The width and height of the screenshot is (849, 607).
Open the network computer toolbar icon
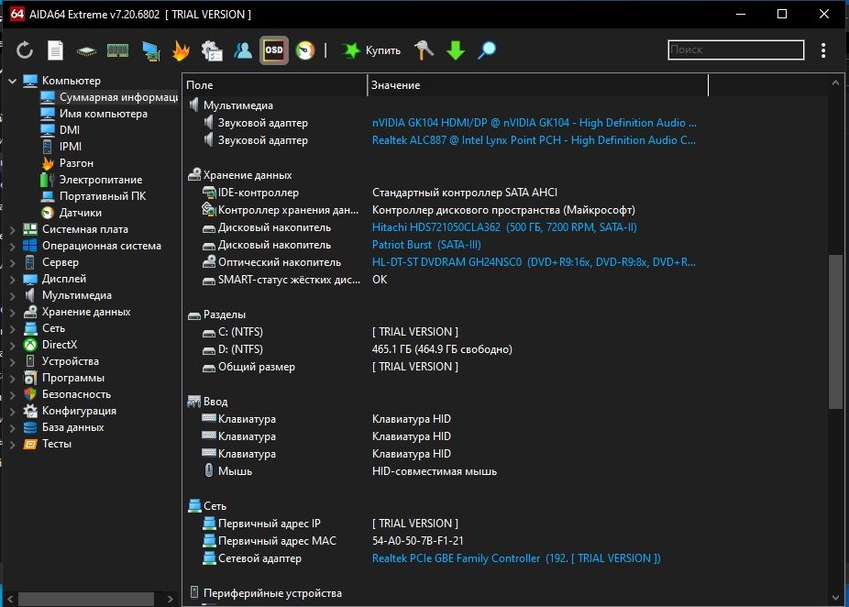[x=150, y=51]
